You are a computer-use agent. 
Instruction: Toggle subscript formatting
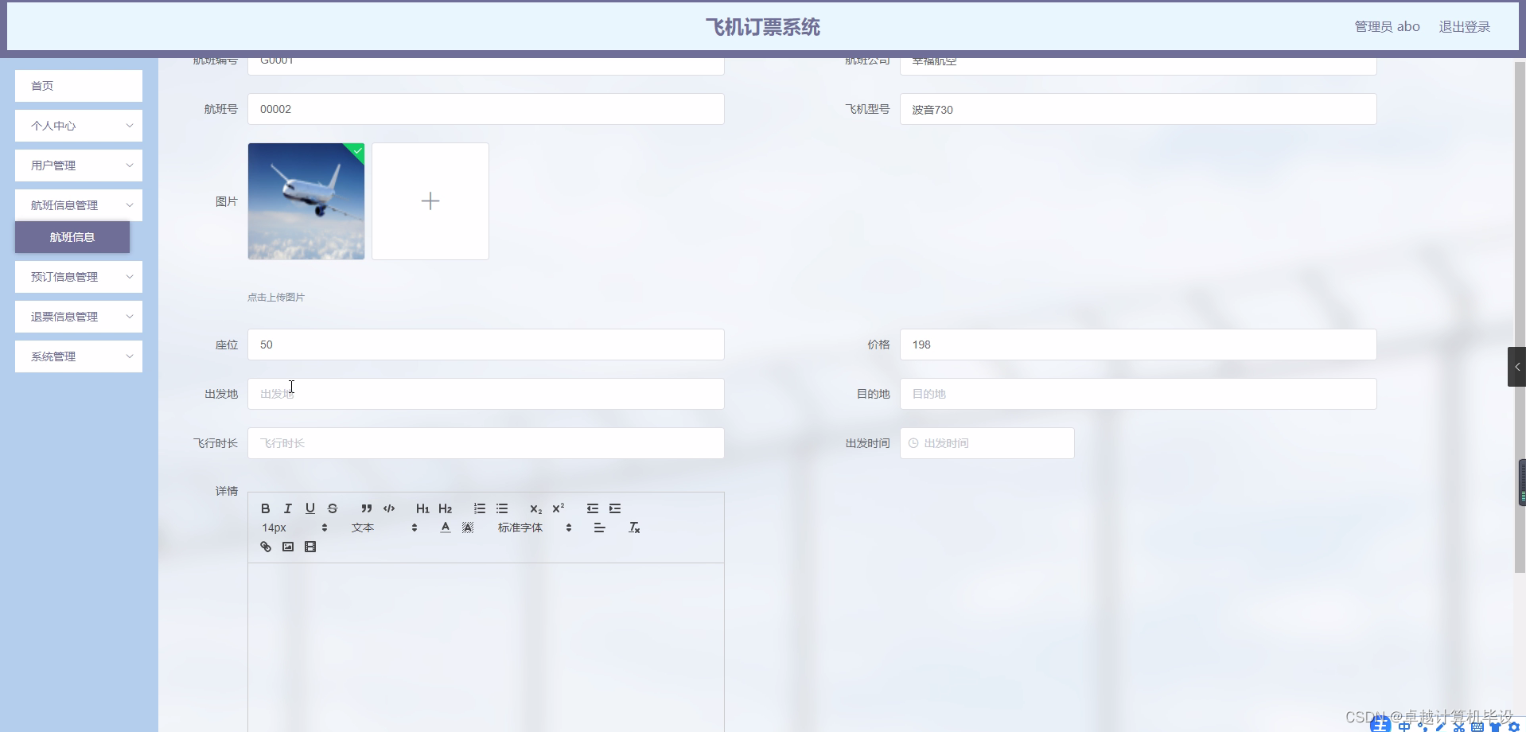click(x=535, y=510)
